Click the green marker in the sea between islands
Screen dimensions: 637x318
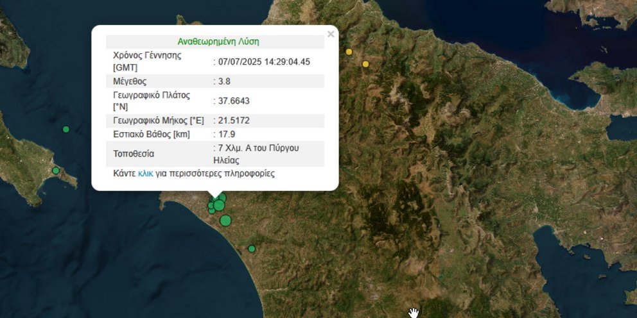65,130
